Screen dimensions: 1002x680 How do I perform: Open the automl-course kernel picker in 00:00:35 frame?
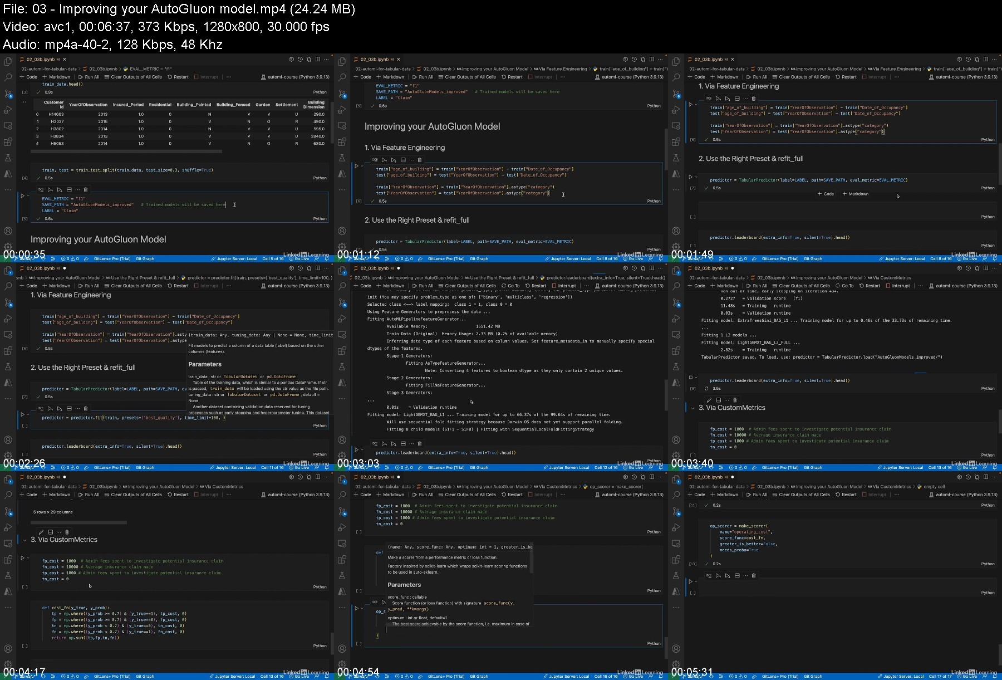coord(296,77)
